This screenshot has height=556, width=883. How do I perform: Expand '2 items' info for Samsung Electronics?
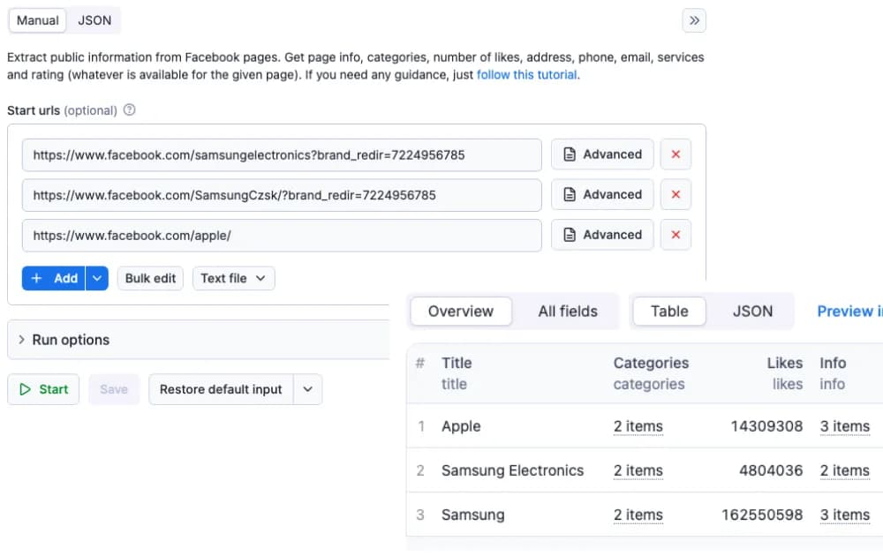pyautogui.click(x=845, y=470)
